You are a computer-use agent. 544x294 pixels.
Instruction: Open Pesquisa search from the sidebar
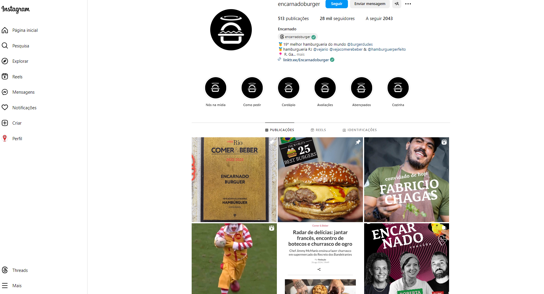(x=5, y=46)
